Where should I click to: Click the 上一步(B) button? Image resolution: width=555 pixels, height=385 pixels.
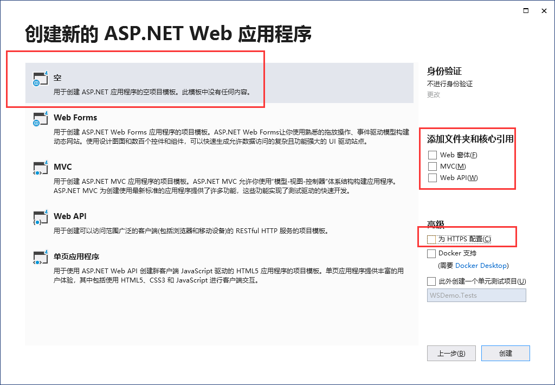[x=450, y=353]
